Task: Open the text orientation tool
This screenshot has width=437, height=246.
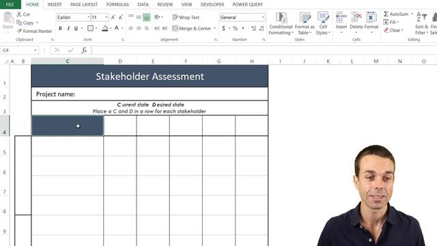Action: click(158, 17)
